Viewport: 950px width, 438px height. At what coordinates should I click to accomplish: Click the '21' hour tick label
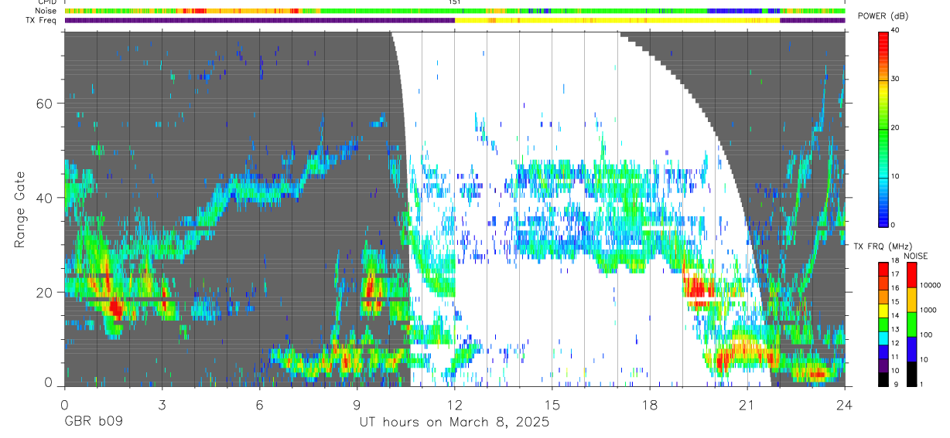pos(747,404)
